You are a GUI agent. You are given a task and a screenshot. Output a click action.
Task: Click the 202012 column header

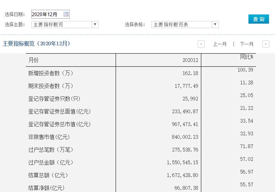tap(190, 60)
